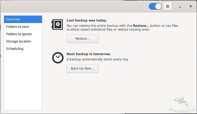
Task: Click the safe icon beside last backup
Action: (x=57, y=25)
